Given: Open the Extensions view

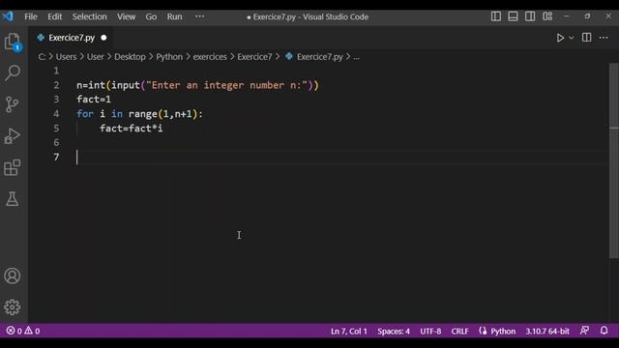Looking at the screenshot, I should [x=13, y=167].
